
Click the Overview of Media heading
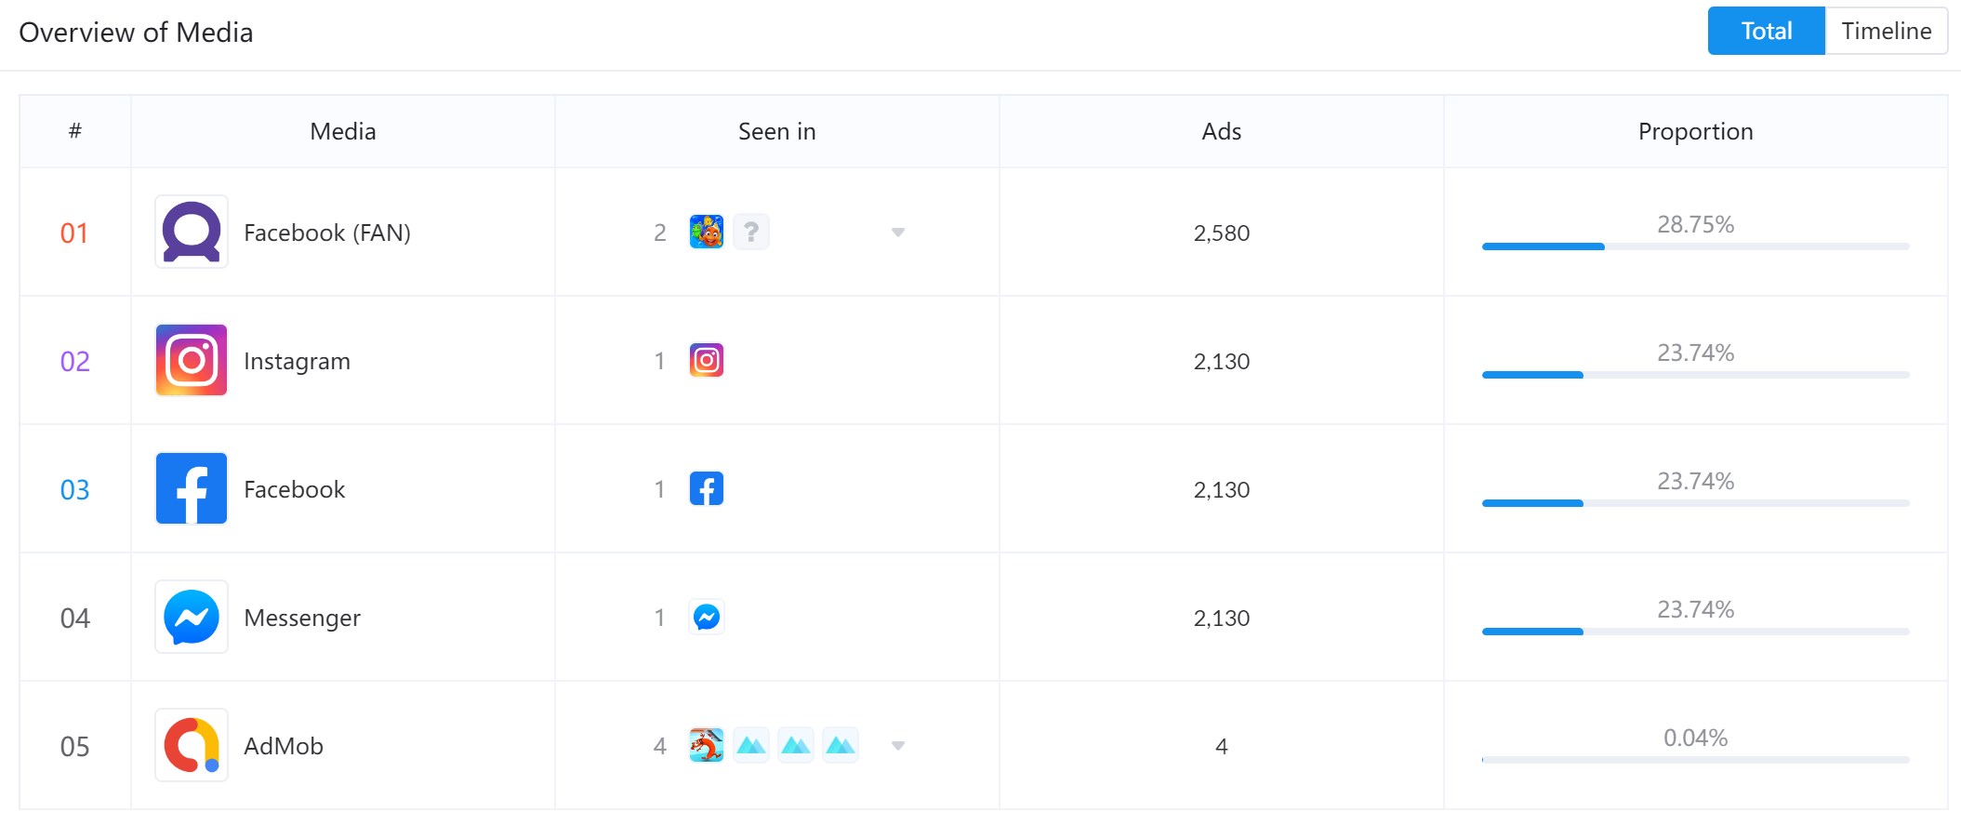[x=136, y=32]
